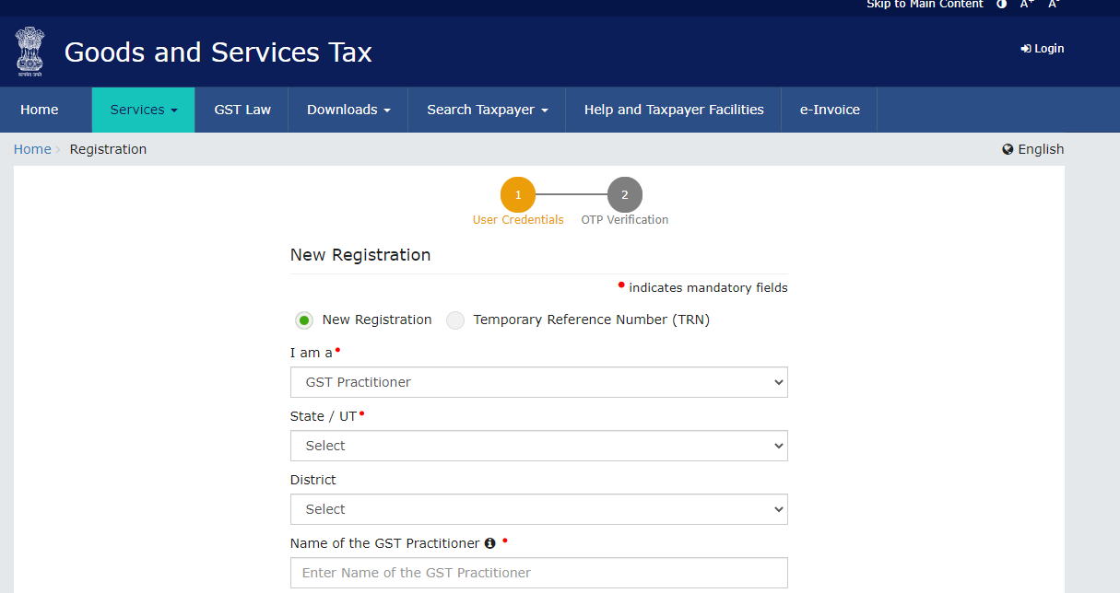
Task: Click the contrast mode icon in the top bar
Action: [x=1001, y=5]
